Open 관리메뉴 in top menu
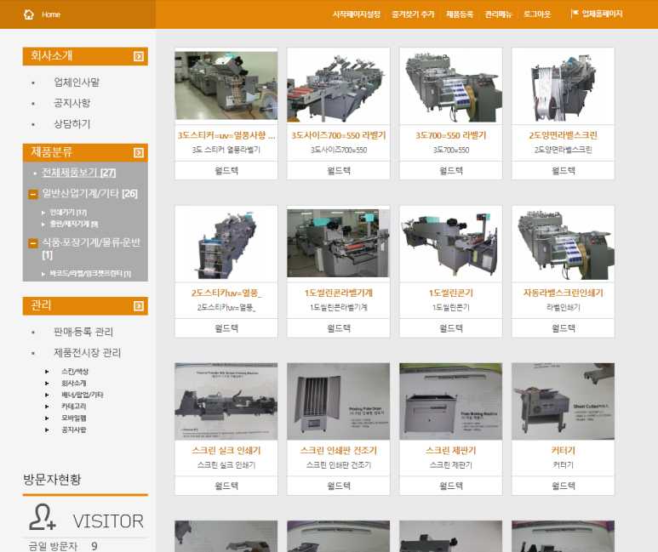Image resolution: width=658 pixels, height=552 pixels. pos(498,14)
